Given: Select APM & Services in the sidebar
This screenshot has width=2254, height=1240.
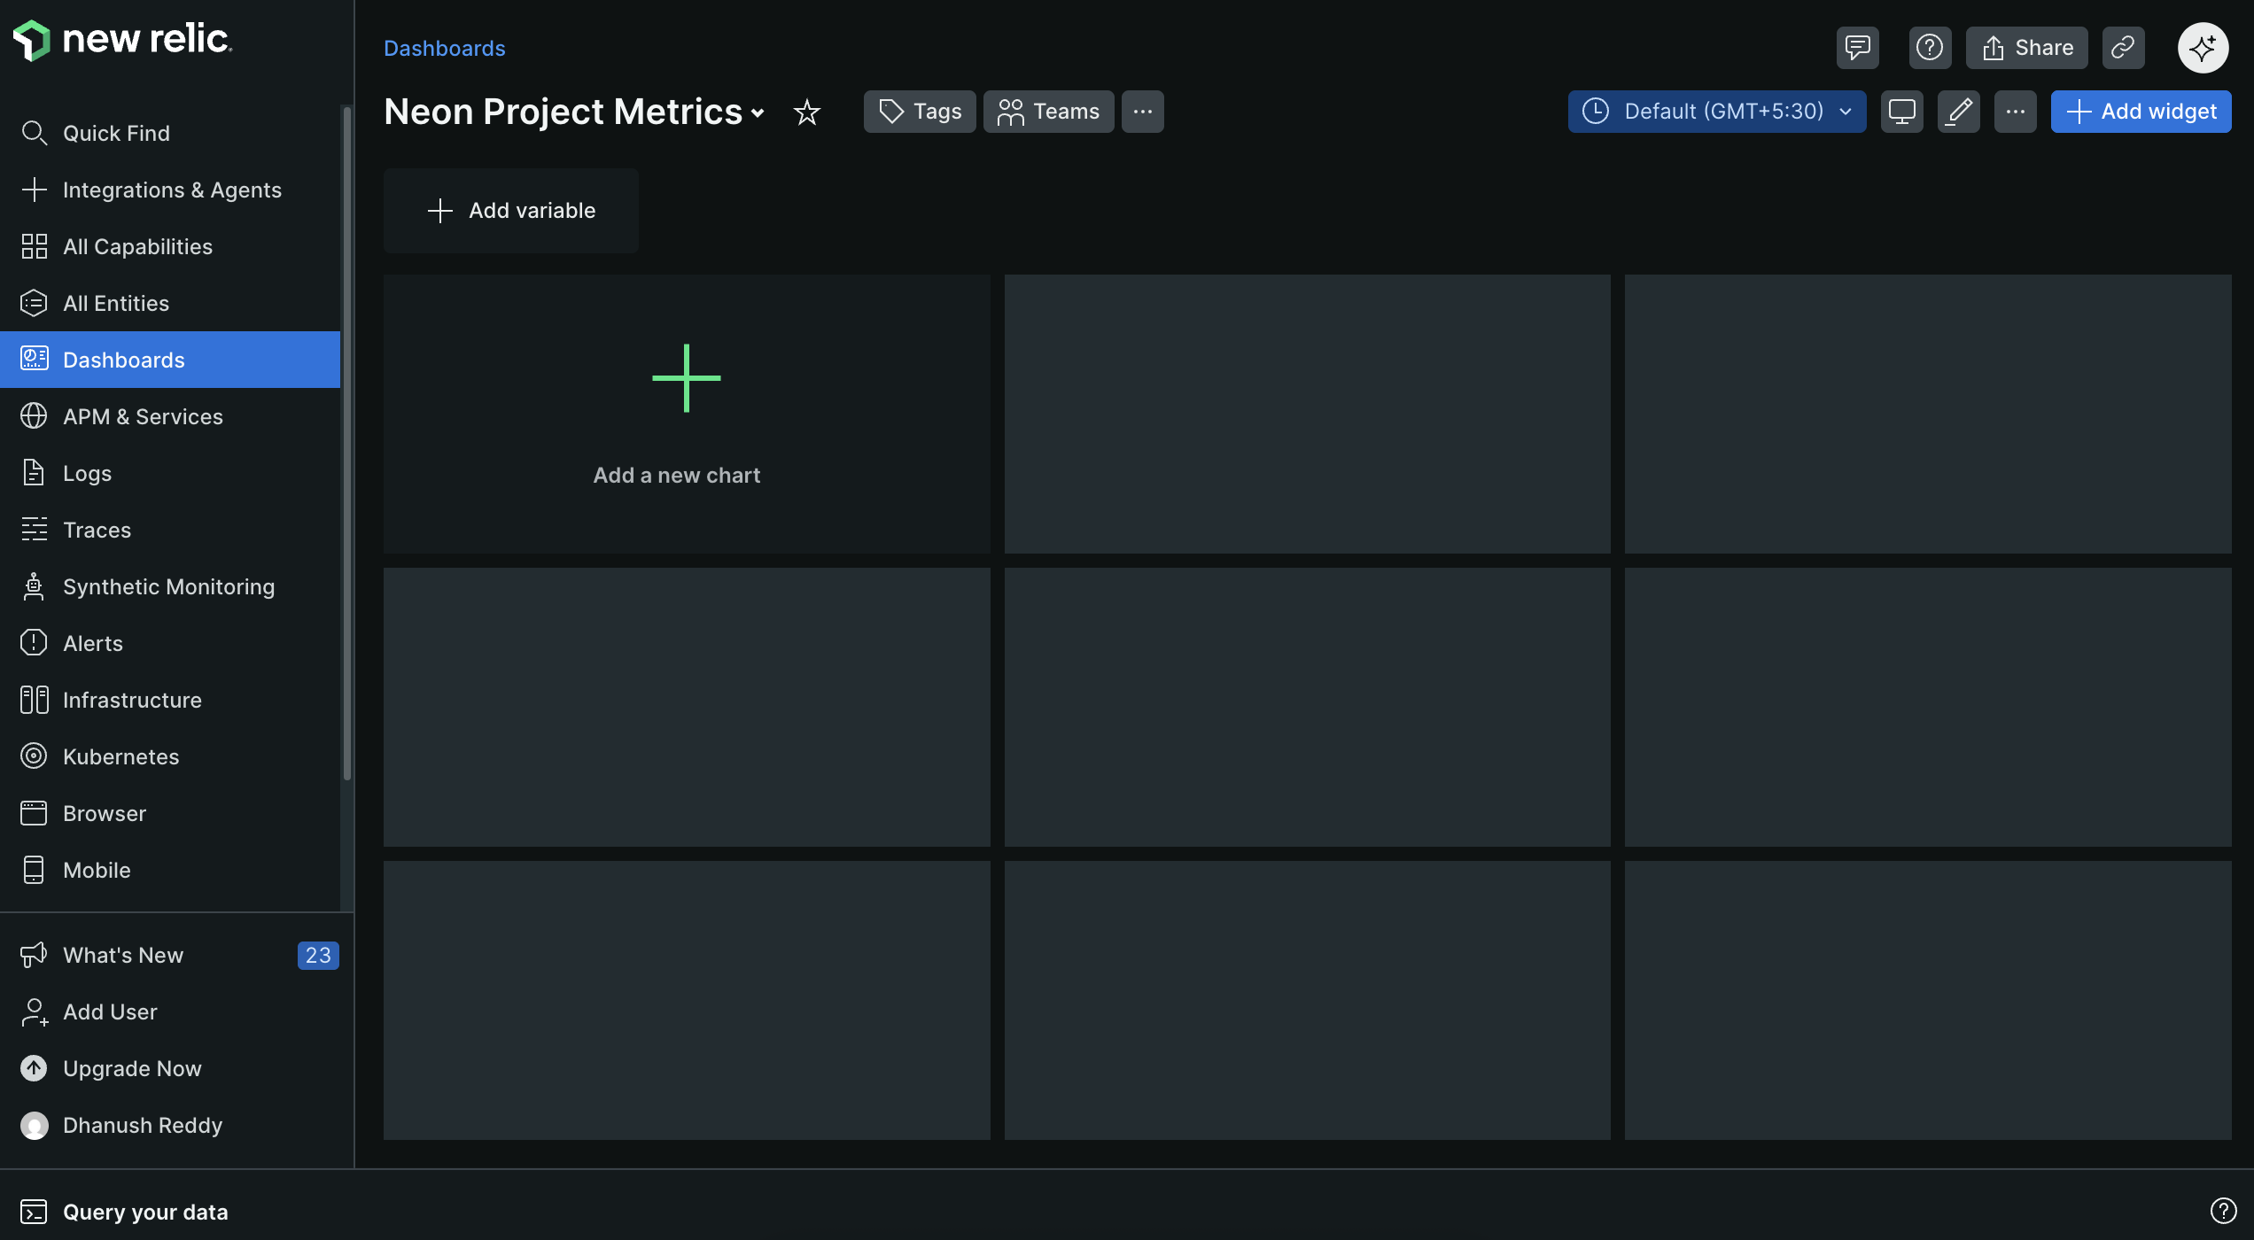Looking at the screenshot, I should click(x=143, y=416).
